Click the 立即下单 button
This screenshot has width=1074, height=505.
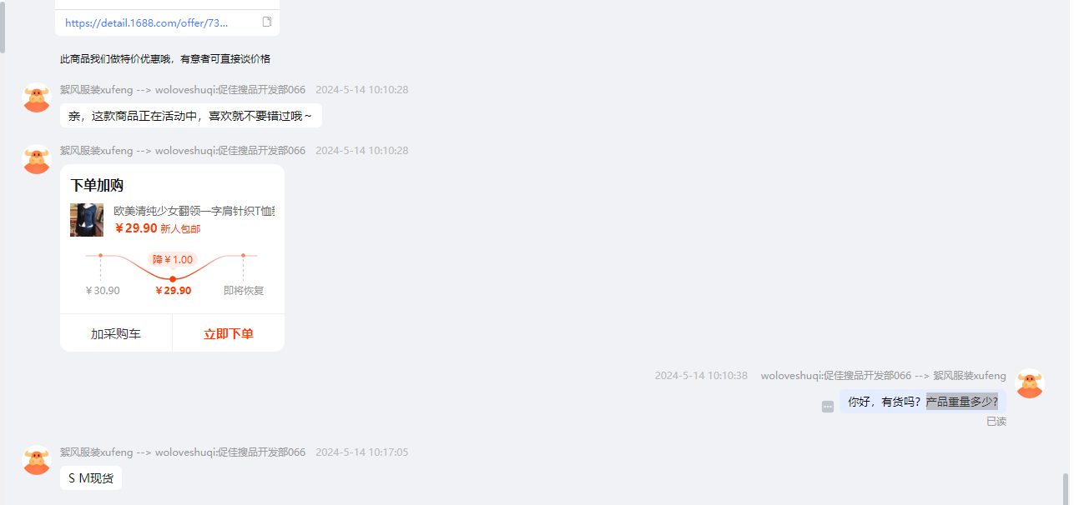tap(229, 334)
